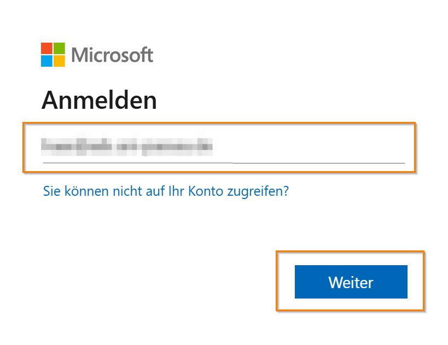Open the 'Sie können nicht auf Ihr Konto zugreifen?' link
Viewport: 448px width, 345px height.
pos(166,191)
